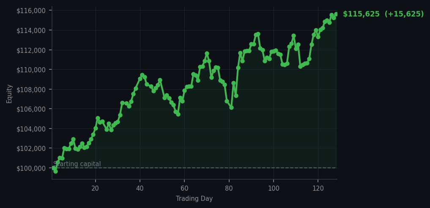Screen dimensions: 430x208
Task: Click the $100,000 y-axis tick label
Action: [x=31, y=168]
